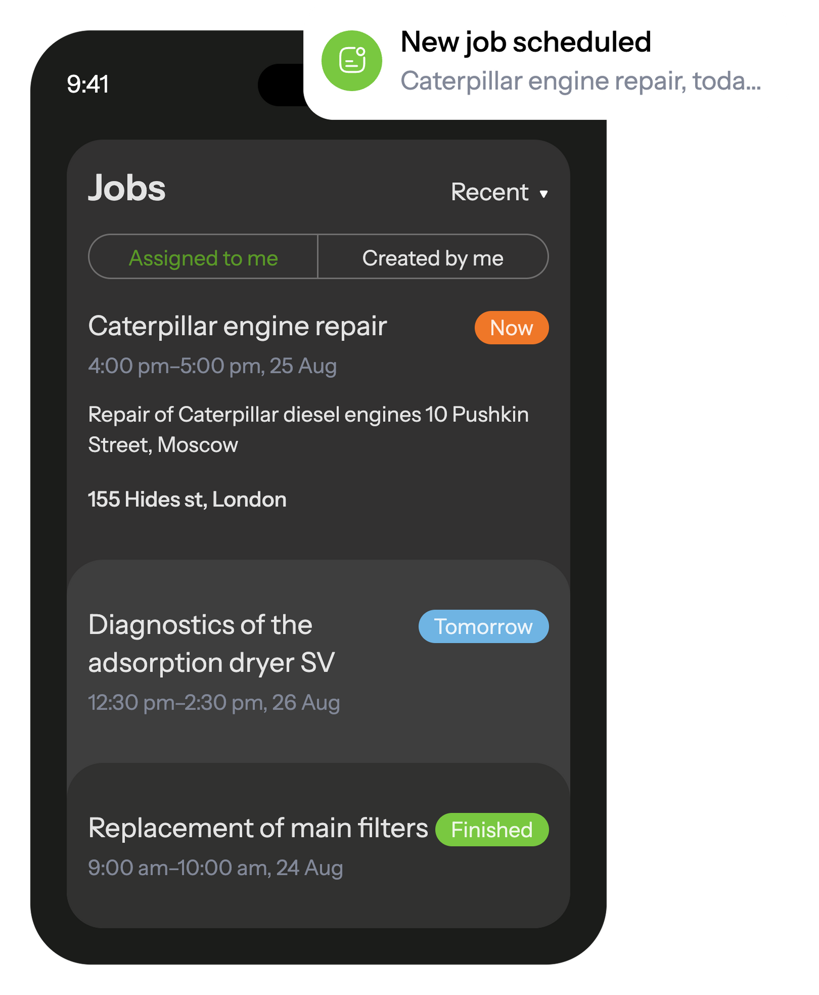Viewport: 819px width, 995px height.
Task: Open the New job scheduled notification
Action: 525,42
